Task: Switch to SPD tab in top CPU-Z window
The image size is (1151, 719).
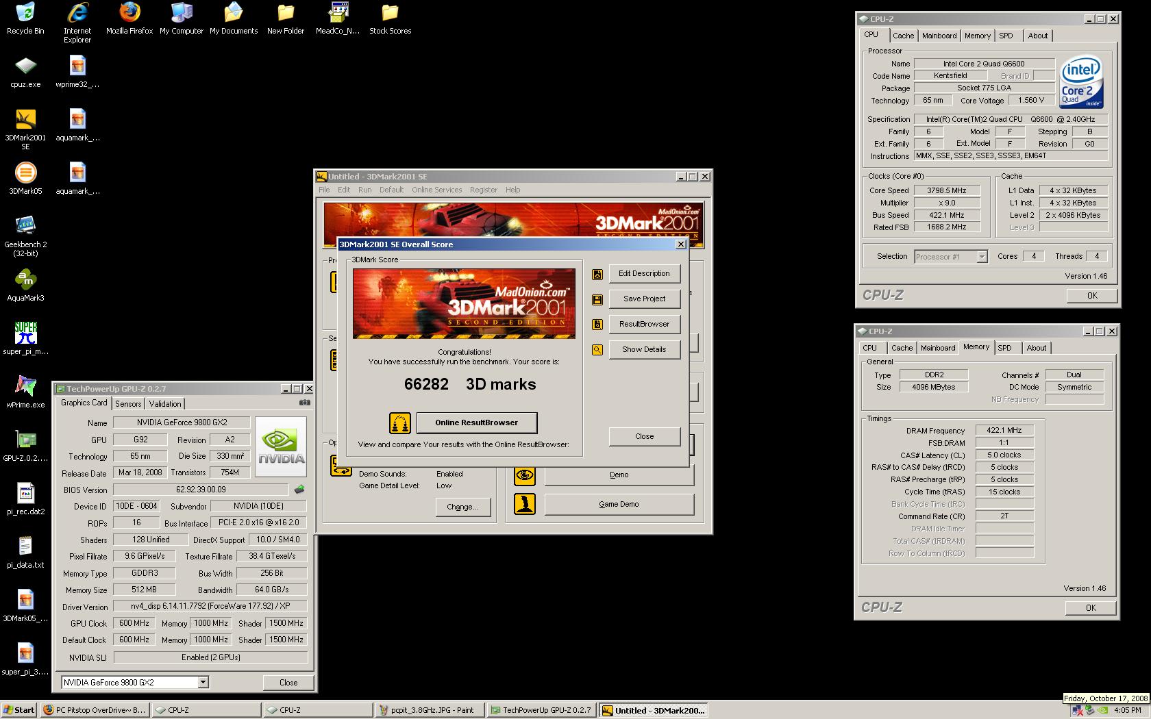Action: tap(1006, 36)
